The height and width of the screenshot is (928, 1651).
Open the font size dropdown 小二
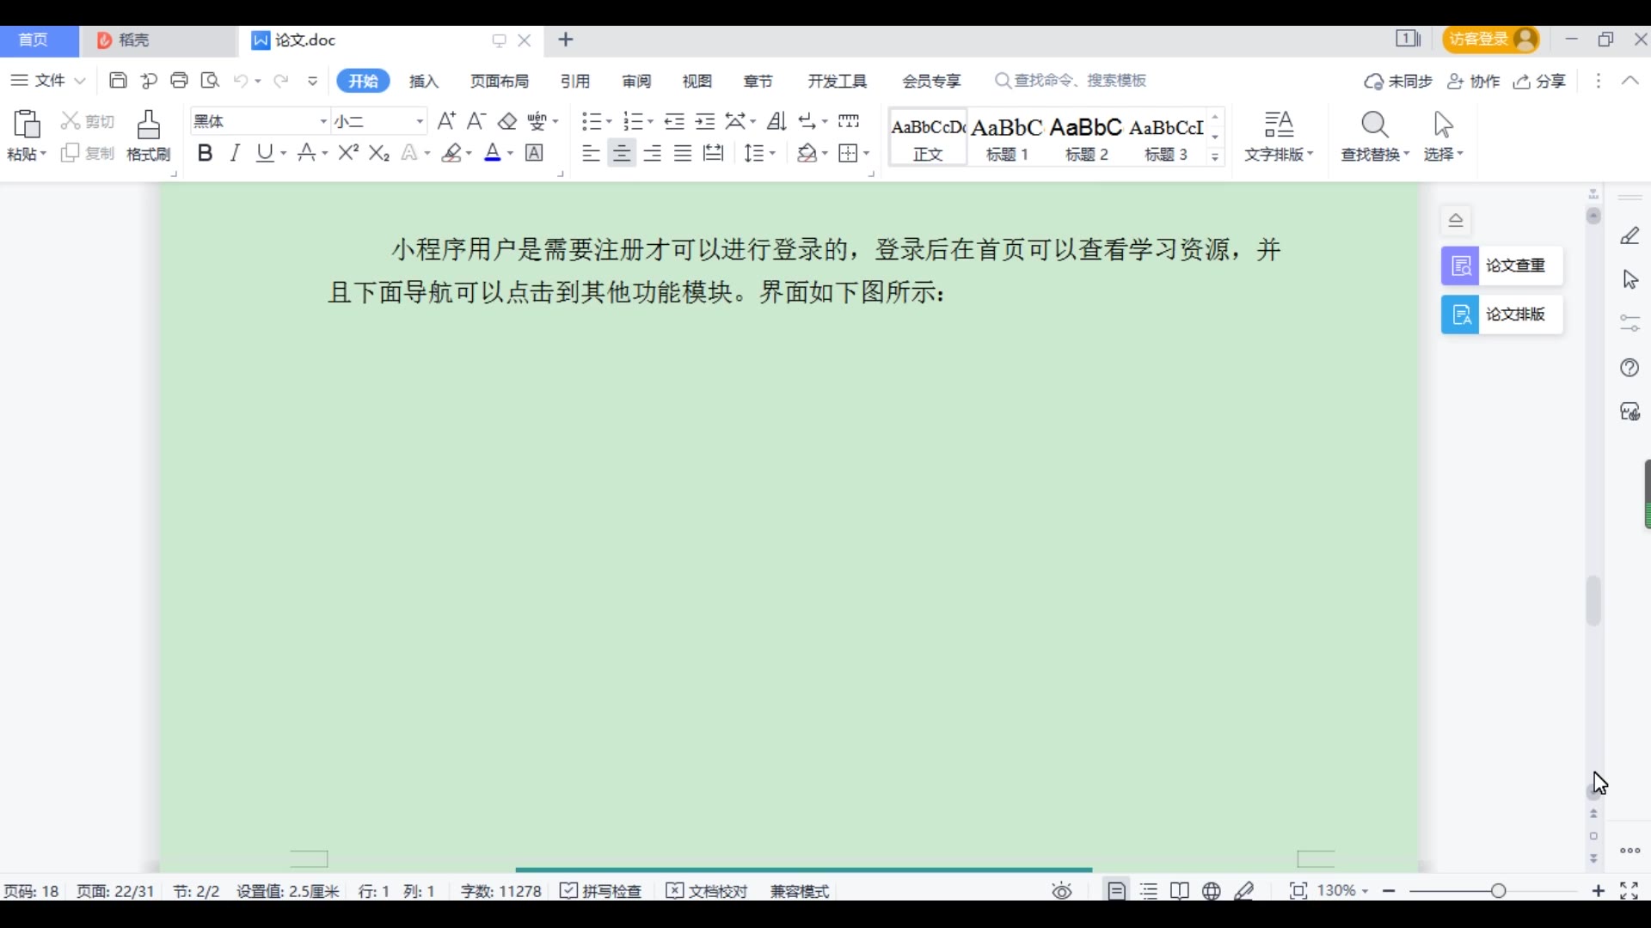420,121
